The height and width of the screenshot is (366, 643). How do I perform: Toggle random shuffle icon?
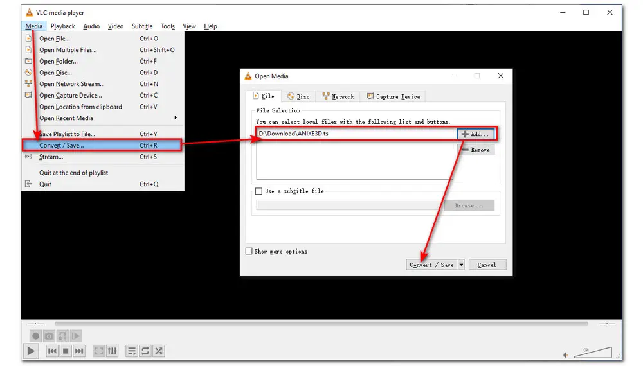coord(159,351)
